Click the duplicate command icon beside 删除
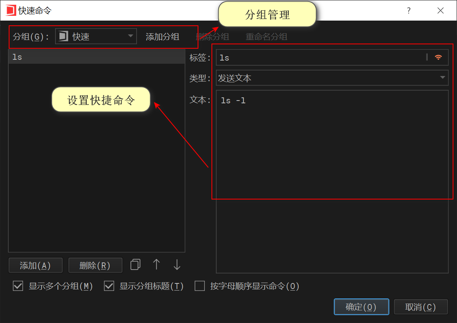 tap(135, 265)
